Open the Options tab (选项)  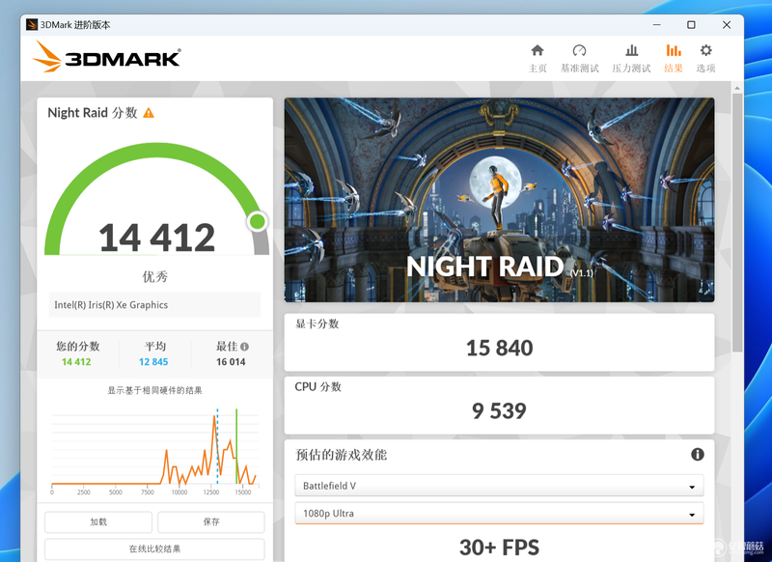point(705,58)
